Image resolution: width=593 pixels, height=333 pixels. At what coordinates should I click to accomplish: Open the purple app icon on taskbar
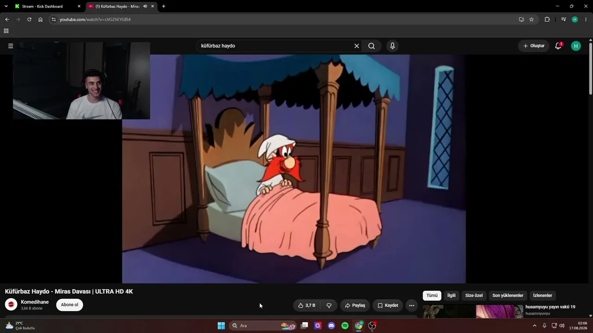[318, 326]
